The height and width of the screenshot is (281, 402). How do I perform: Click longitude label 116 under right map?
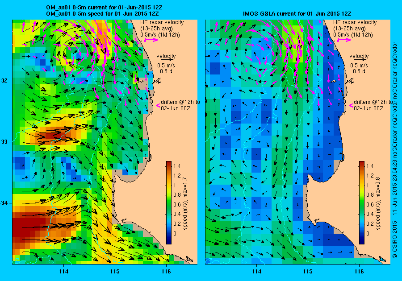(x=359, y=272)
